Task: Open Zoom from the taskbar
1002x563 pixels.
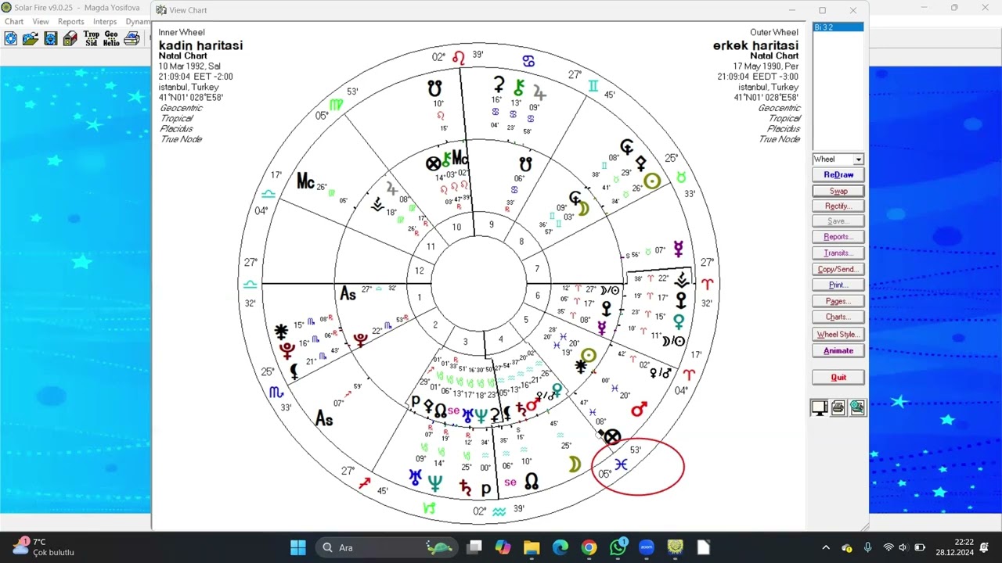Action: [646, 547]
